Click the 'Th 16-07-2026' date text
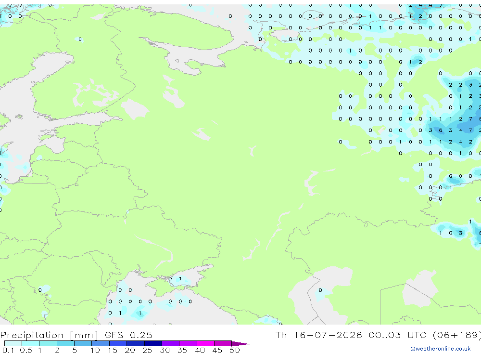481x353 pixels. point(318,335)
